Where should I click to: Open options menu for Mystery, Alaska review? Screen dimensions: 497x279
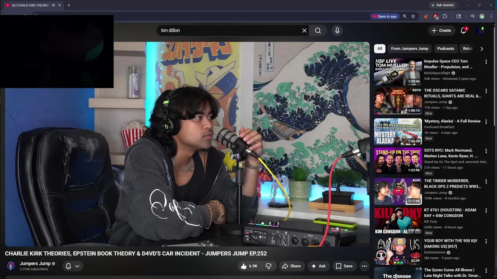(486, 122)
